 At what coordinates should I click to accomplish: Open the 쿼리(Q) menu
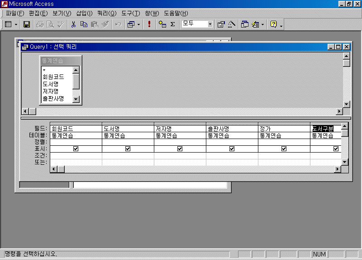coord(107,14)
